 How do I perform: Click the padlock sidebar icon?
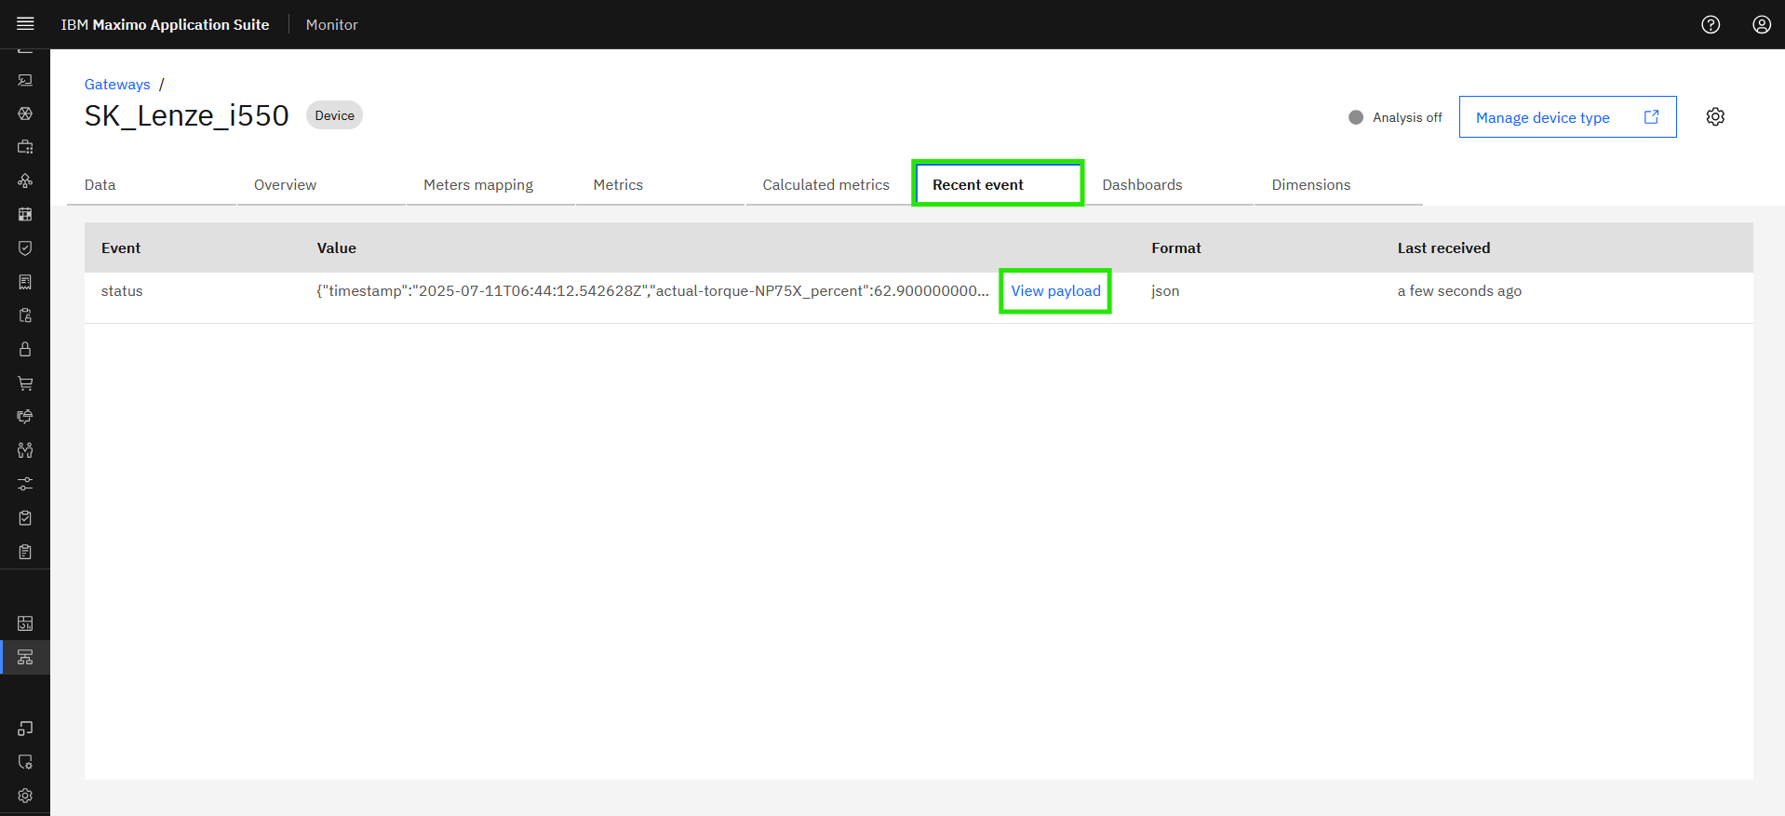pos(25,349)
